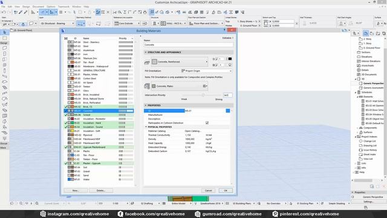The width and height of the screenshot is (387, 218).
Task: Open the Concrete, Plates surface dropdown
Action: tap(180, 86)
